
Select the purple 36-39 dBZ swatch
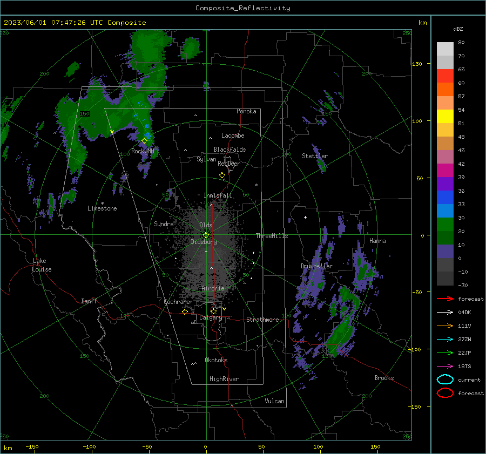[x=445, y=184]
